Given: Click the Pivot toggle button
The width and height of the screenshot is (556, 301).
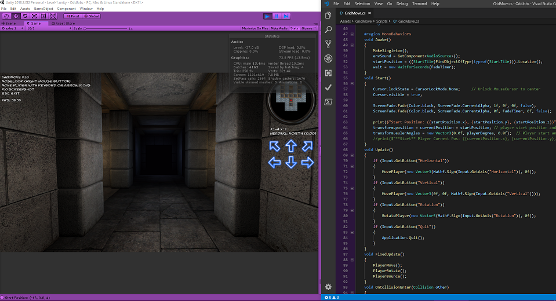Looking at the screenshot, I should (x=72, y=16).
